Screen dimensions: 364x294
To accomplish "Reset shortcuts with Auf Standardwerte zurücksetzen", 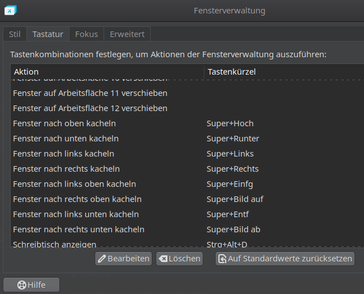I will click(285, 259).
